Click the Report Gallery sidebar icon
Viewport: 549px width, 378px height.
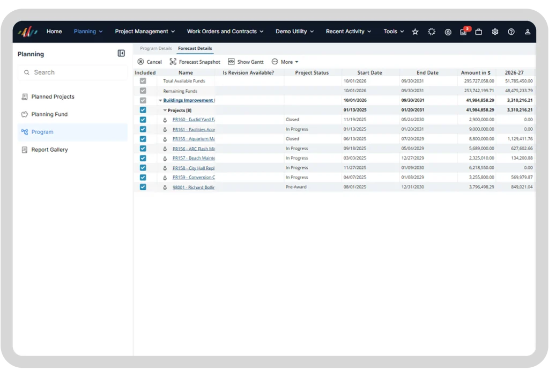coord(25,150)
